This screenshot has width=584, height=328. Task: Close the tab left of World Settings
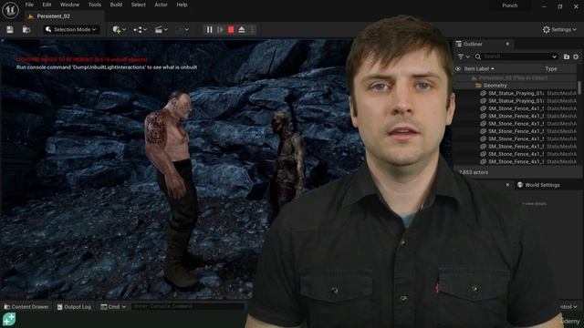tap(507, 185)
